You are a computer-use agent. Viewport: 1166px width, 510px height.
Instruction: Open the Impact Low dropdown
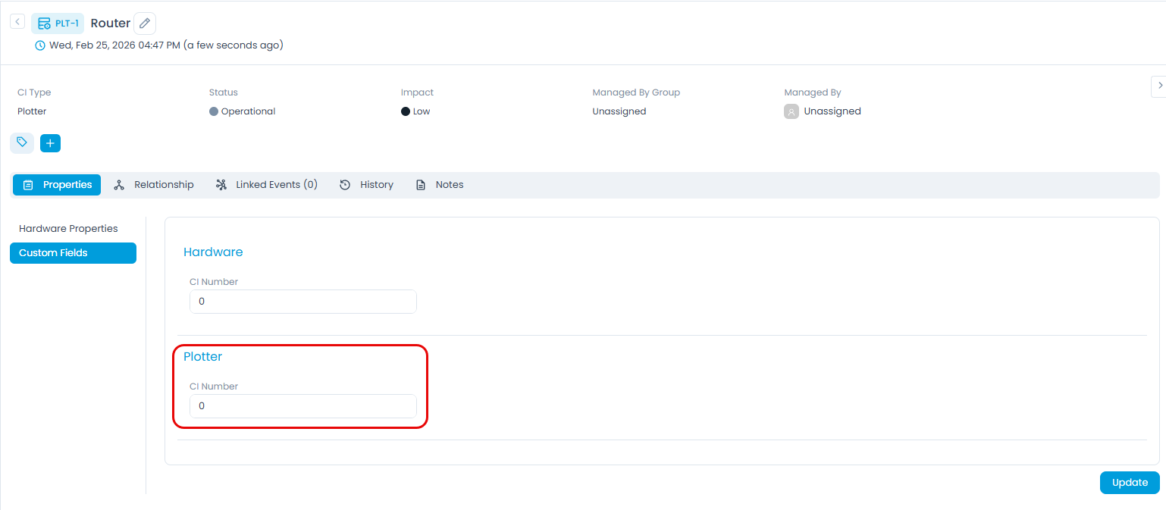(x=421, y=111)
